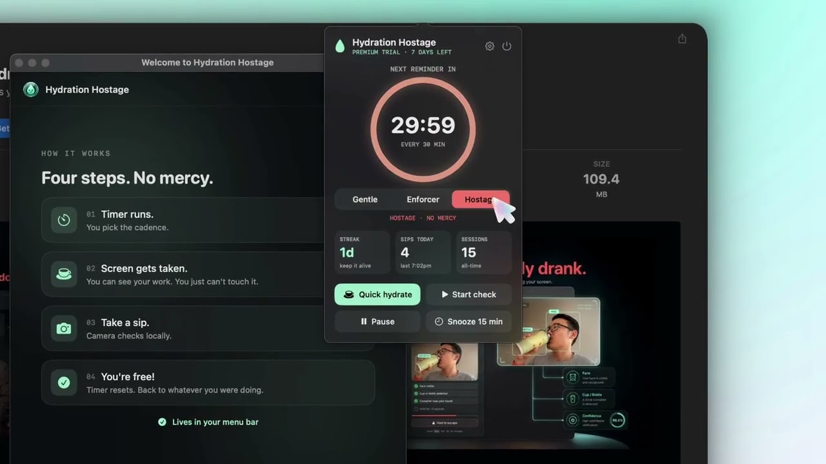
Task: Open the popover settings gear
Action: 490,46
